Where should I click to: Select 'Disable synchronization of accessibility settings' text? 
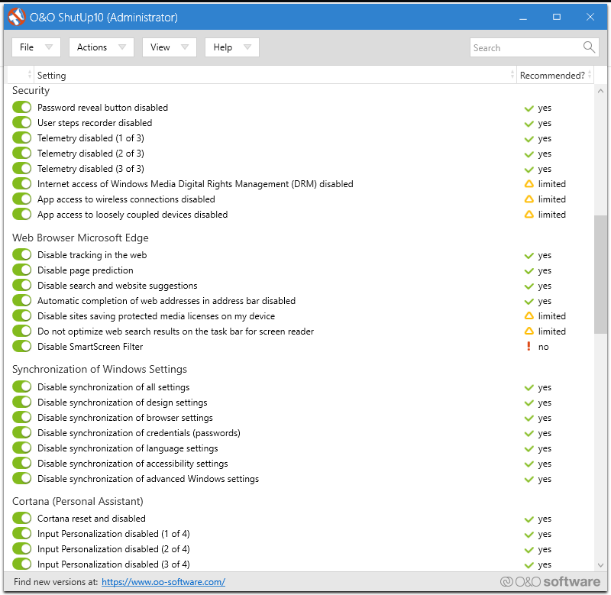click(x=132, y=464)
